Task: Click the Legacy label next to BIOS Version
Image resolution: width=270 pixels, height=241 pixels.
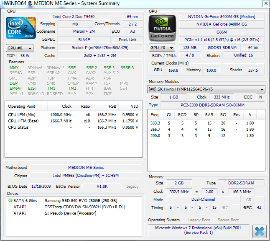Action: [x=132, y=187]
